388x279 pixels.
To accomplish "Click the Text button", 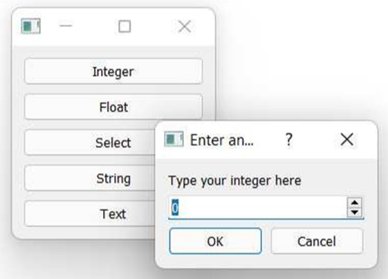I will tap(90, 214).
